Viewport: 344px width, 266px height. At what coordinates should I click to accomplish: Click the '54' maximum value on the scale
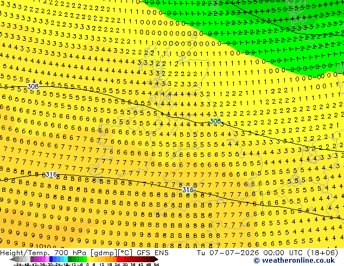pos(156,264)
